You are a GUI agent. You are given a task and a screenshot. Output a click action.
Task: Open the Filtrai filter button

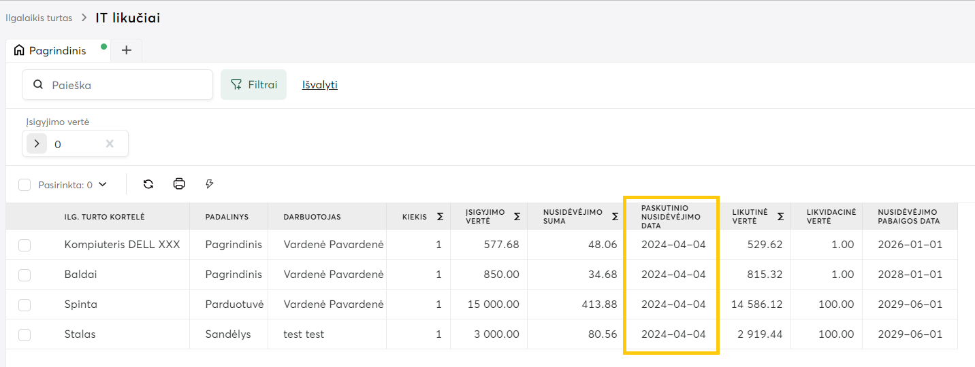pos(253,85)
